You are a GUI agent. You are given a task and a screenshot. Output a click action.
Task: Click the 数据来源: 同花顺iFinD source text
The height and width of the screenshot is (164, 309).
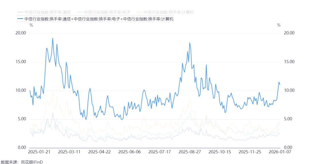[x=21, y=162]
